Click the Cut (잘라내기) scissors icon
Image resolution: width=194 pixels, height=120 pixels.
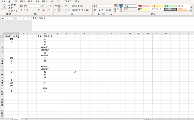9,5
